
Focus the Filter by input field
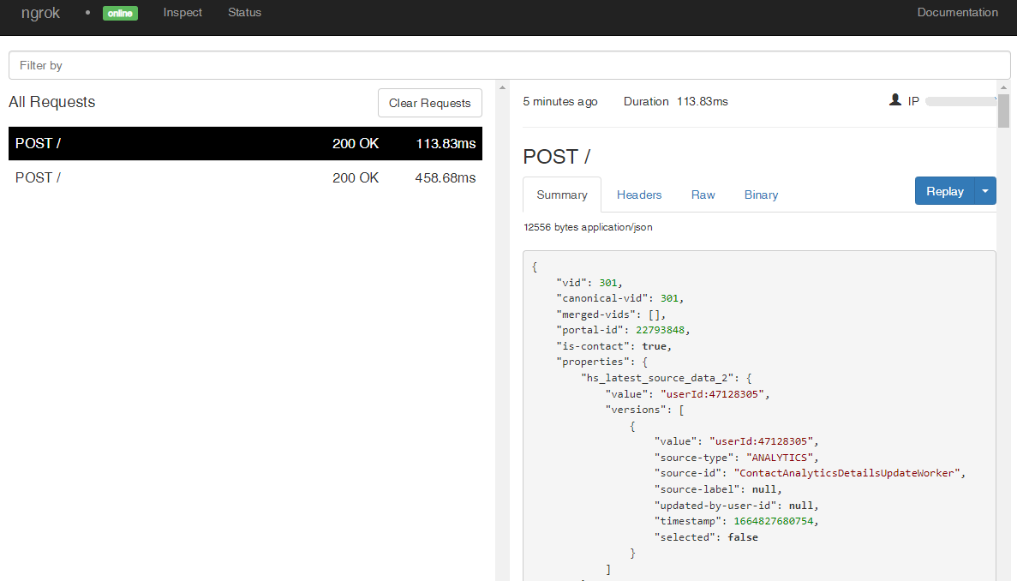(x=509, y=65)
